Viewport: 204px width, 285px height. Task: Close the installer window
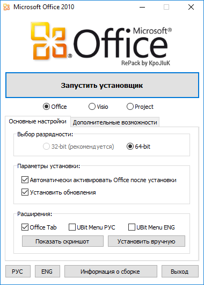click(191, 7)
